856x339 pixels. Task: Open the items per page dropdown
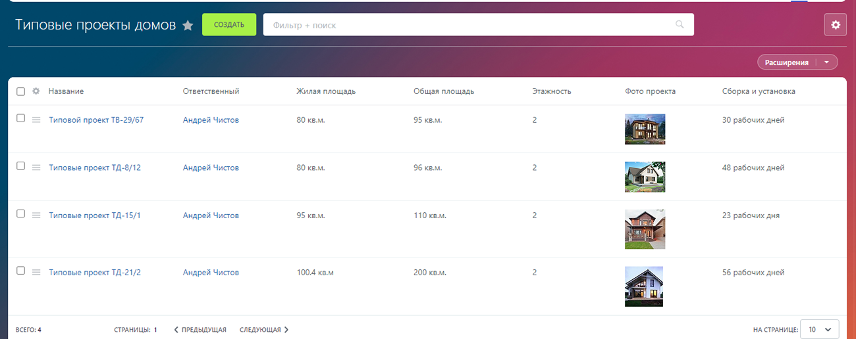[819, 329]
